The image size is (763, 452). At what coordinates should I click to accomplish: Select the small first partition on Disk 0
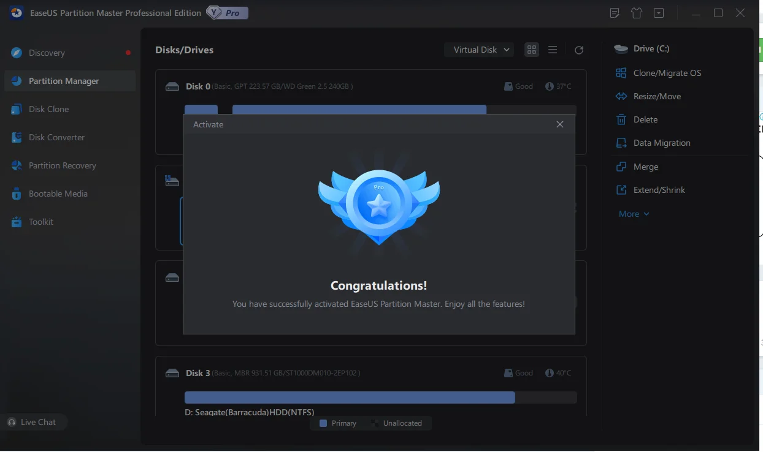click(x=201, y=110)
